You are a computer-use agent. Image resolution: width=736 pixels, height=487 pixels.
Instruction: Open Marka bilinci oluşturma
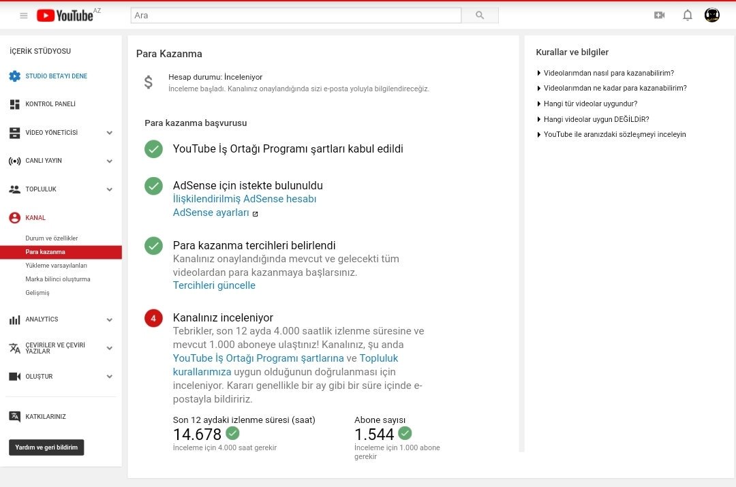[x=58, y=279]
